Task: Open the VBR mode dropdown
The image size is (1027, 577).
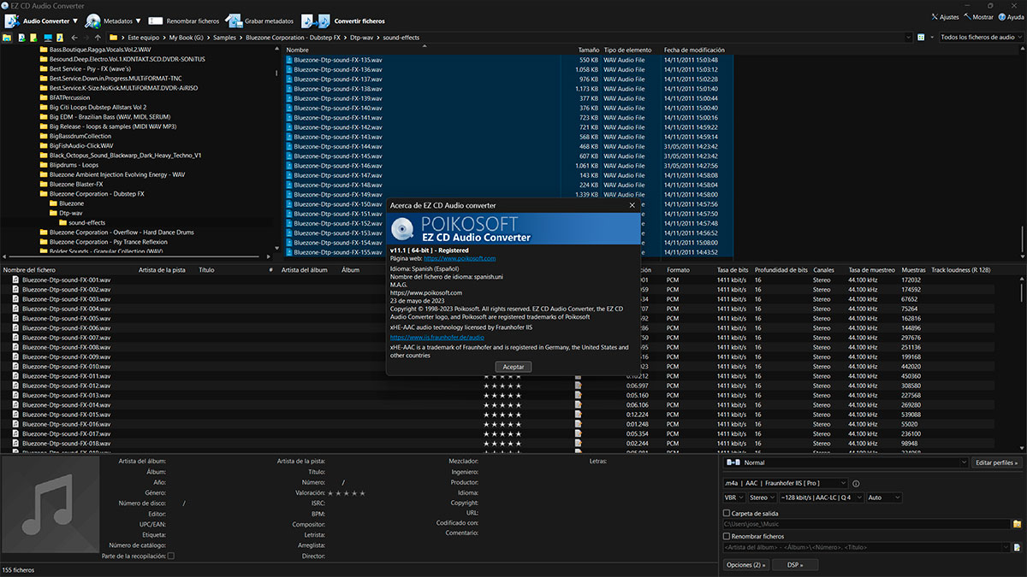Action: 733,498
